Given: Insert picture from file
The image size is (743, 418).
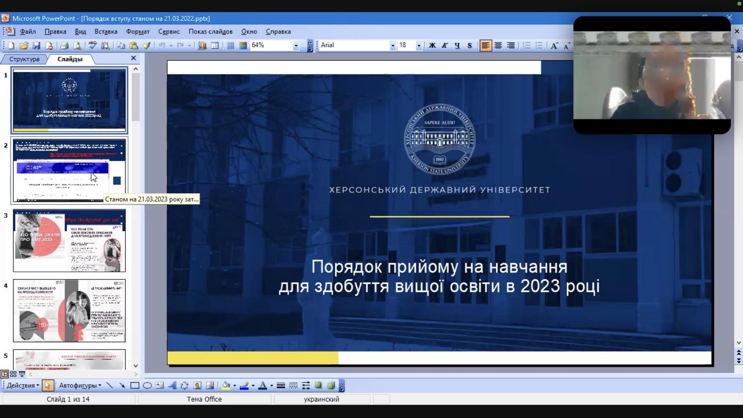Looking at the screenshot, I should 210,385.
